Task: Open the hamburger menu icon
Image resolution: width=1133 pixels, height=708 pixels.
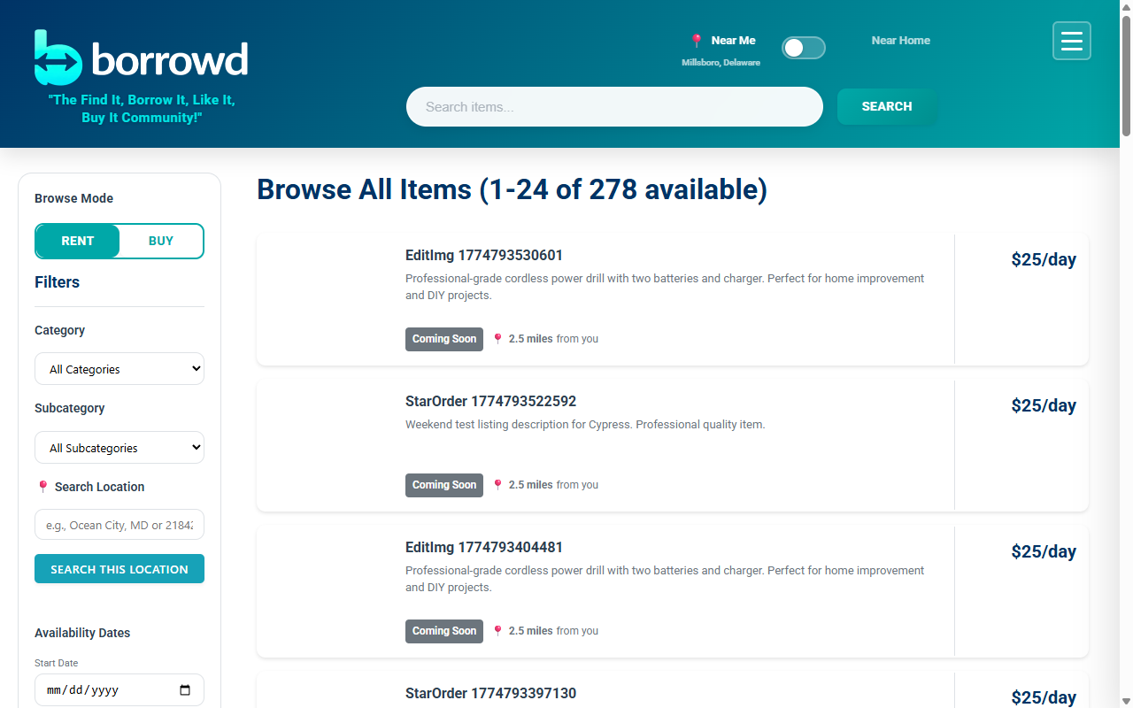Action: tap(1072, 42)
